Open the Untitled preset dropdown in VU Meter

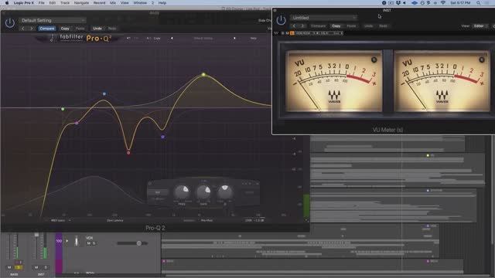click(x=324, y=18)
